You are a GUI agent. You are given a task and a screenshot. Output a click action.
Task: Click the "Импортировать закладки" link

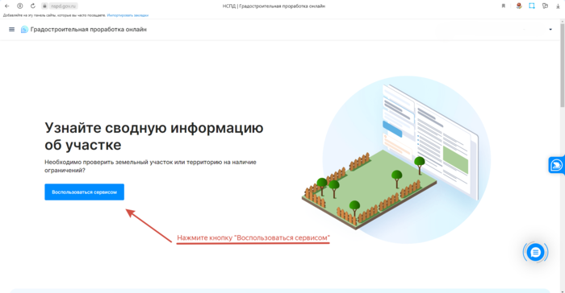pyautogui.click(x=128, y=15)
